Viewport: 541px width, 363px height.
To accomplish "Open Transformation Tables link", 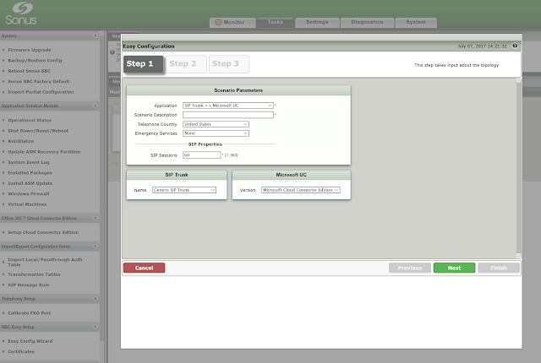I will point(34,274).
